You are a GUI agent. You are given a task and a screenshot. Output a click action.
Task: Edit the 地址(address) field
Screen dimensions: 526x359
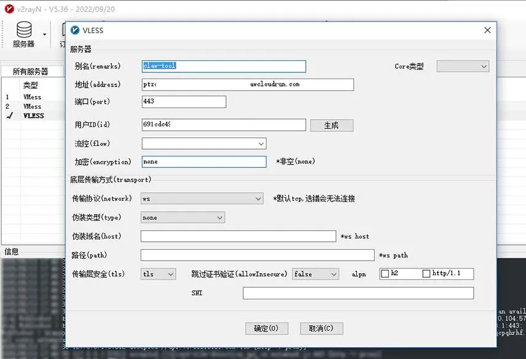click(x=248, y=85)
